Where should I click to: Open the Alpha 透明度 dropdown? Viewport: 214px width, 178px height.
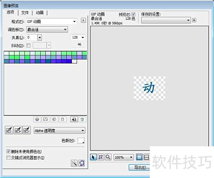59,130
